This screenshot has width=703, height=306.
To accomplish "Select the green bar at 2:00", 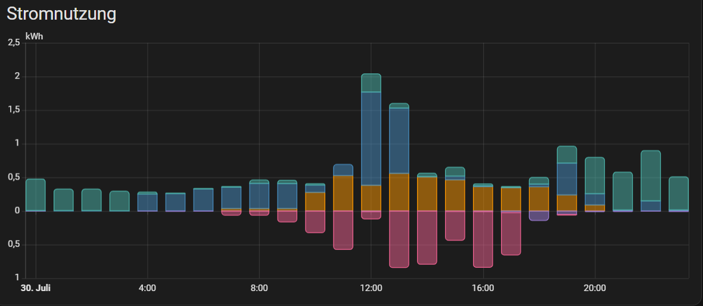I will coord(92,200).
